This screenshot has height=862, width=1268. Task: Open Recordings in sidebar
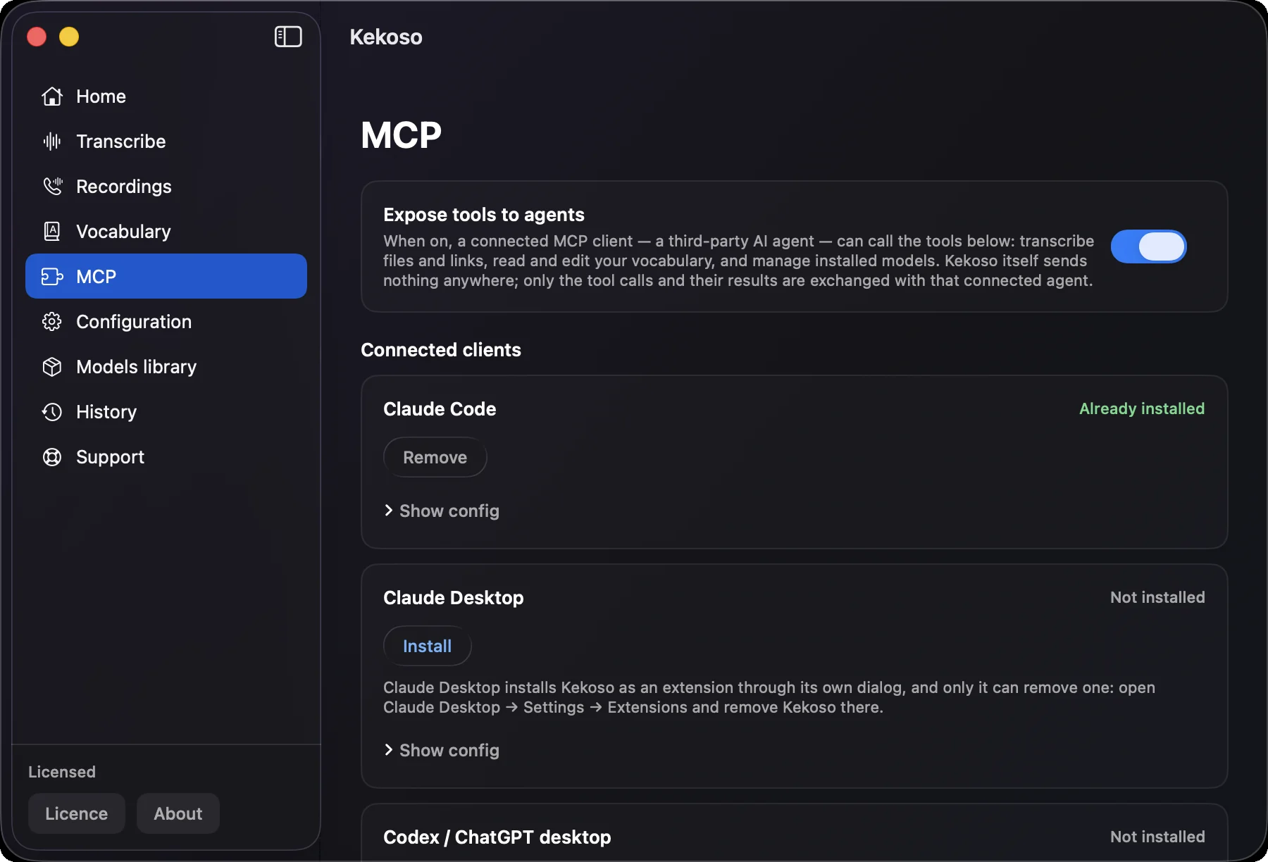tap(166, 187)
